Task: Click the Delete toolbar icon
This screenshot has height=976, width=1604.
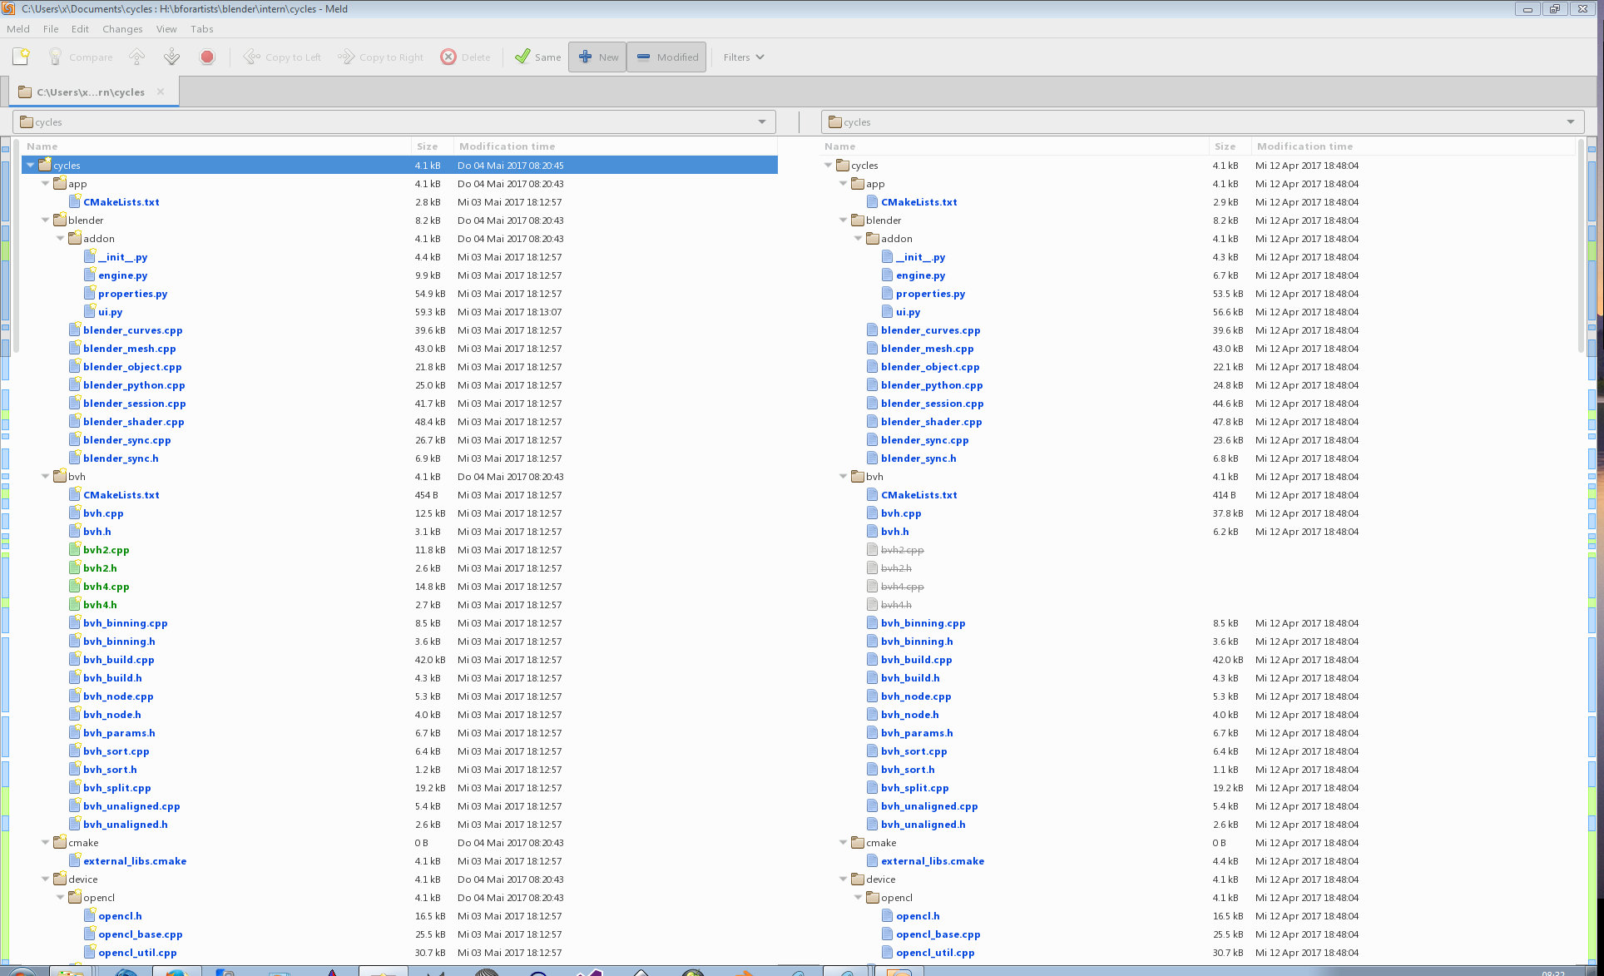Action: pos(448,57)
